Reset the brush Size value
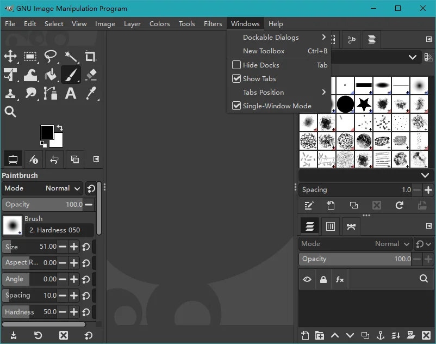 86,247
